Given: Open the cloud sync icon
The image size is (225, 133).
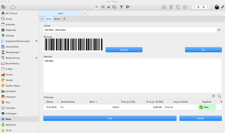Looking at the screenshot, I should point(13,7).
